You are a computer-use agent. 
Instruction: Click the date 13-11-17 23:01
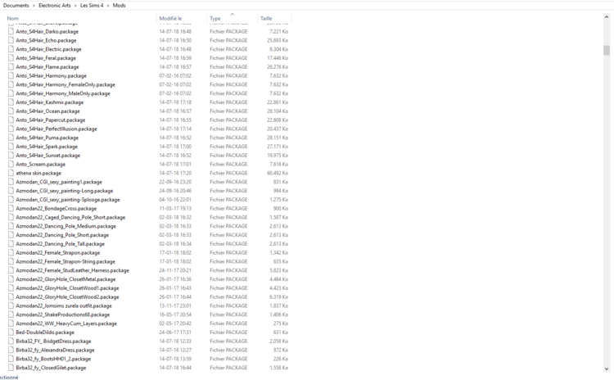click(175, 305)
